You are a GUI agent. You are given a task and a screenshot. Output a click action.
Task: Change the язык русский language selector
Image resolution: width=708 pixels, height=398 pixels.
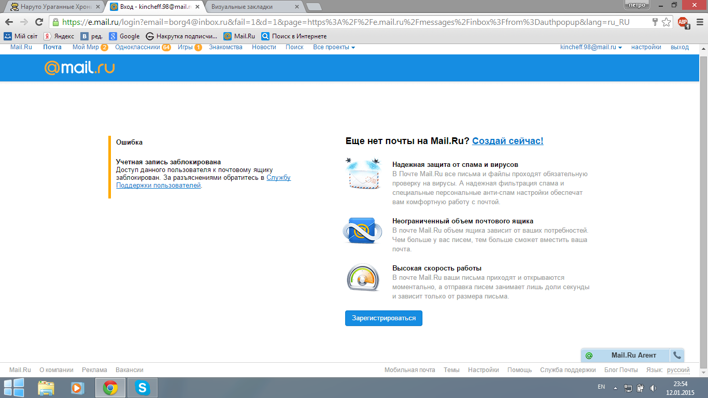coord(678,370)
